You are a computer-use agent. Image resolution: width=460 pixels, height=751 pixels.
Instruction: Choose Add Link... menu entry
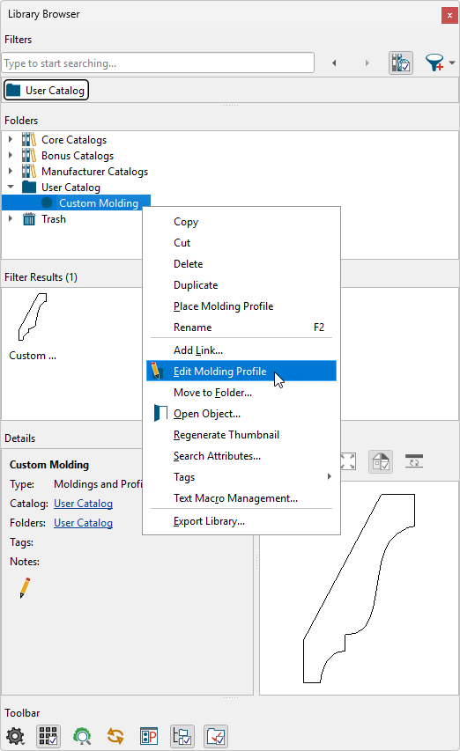pyautogui.click(x=241, y=350)
